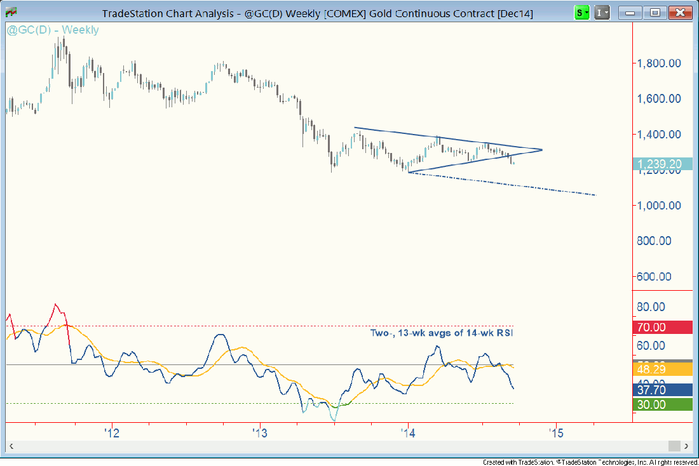699x466 pixels.
Task: Click the blue 37.70 RSI value tag
Action: click(661, 390)
